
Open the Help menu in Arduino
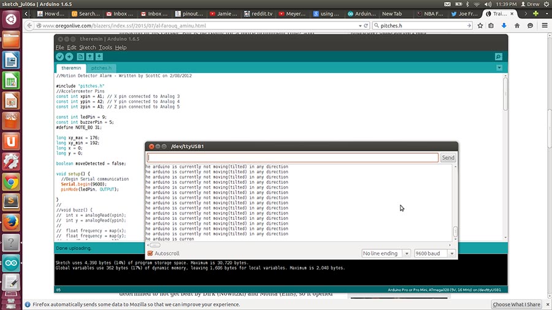121,47
